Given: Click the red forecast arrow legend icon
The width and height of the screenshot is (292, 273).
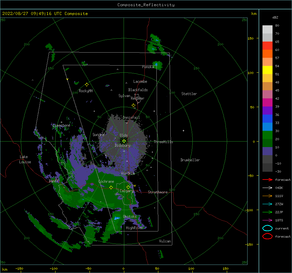Looking at the screenshot, I should 267,180.
